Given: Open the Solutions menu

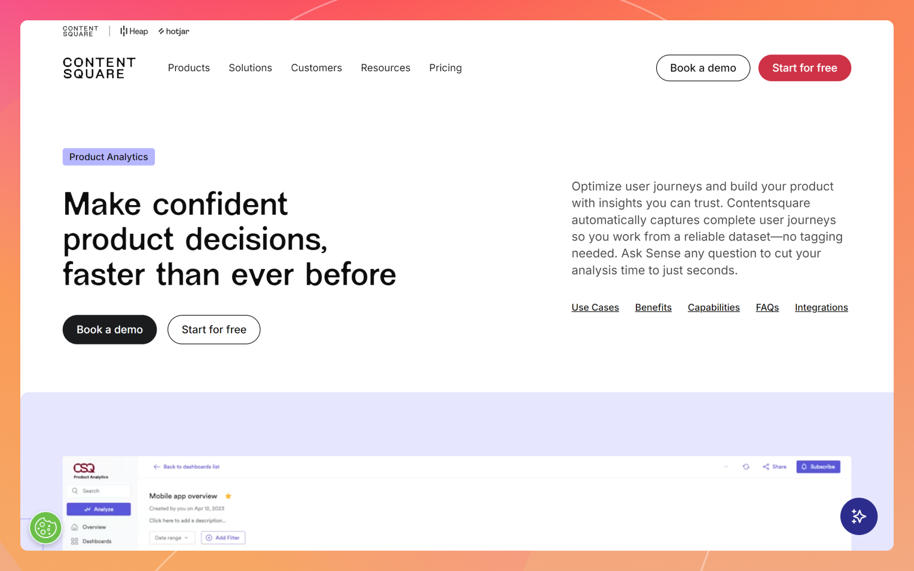Looking at the screenshot, I should 250,68.
